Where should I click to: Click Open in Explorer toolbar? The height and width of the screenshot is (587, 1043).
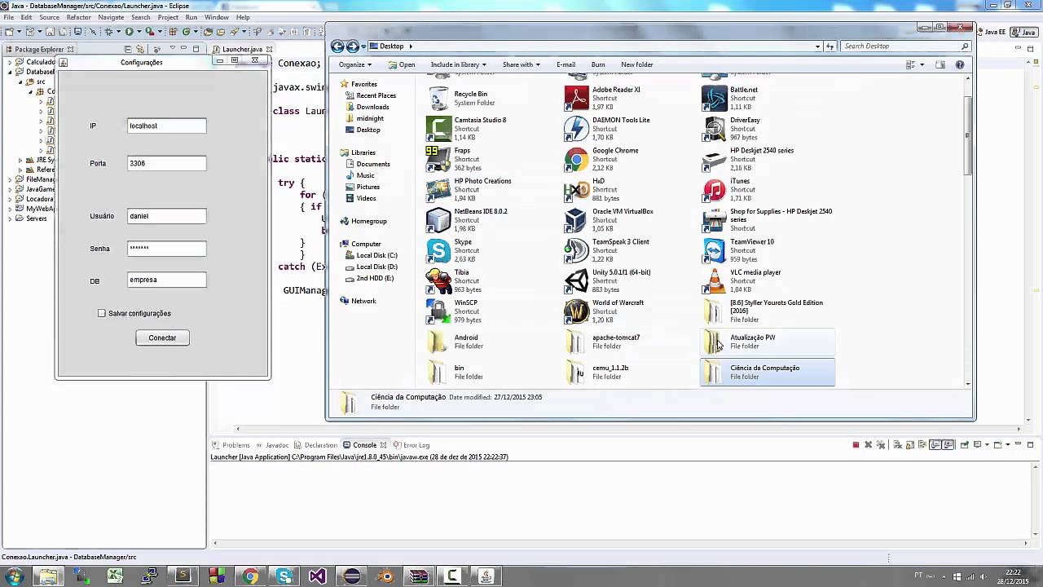(x=402, y=64)
